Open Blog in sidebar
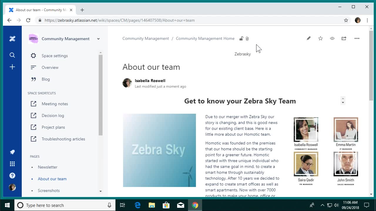Viewport: 376px width, 211px height. point(46,79)
